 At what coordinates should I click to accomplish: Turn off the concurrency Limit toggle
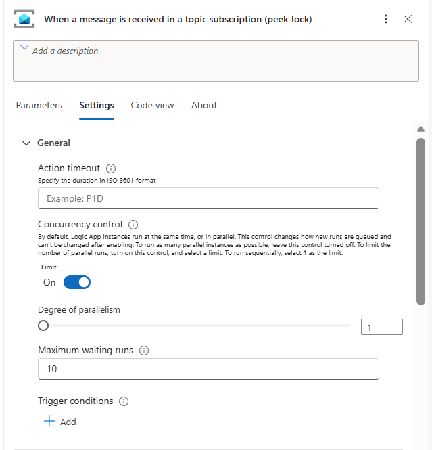coord(77,282)
